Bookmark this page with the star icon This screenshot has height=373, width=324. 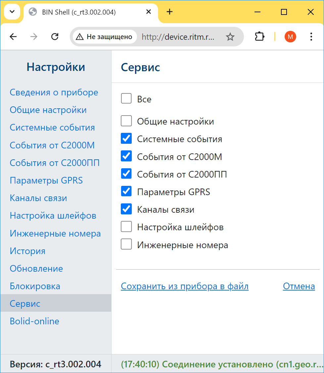pos(230,37)
